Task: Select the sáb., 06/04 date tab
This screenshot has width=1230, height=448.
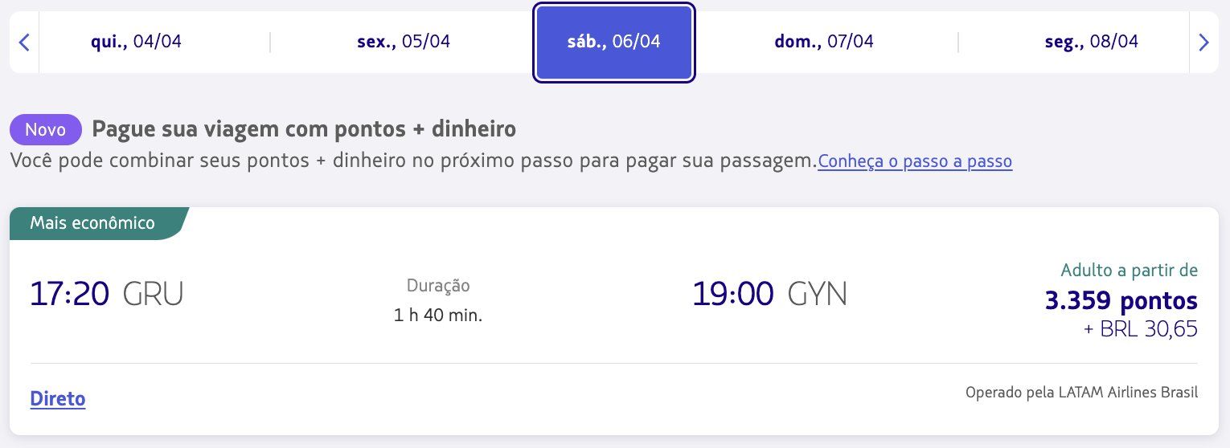Action: click(614, 43)
